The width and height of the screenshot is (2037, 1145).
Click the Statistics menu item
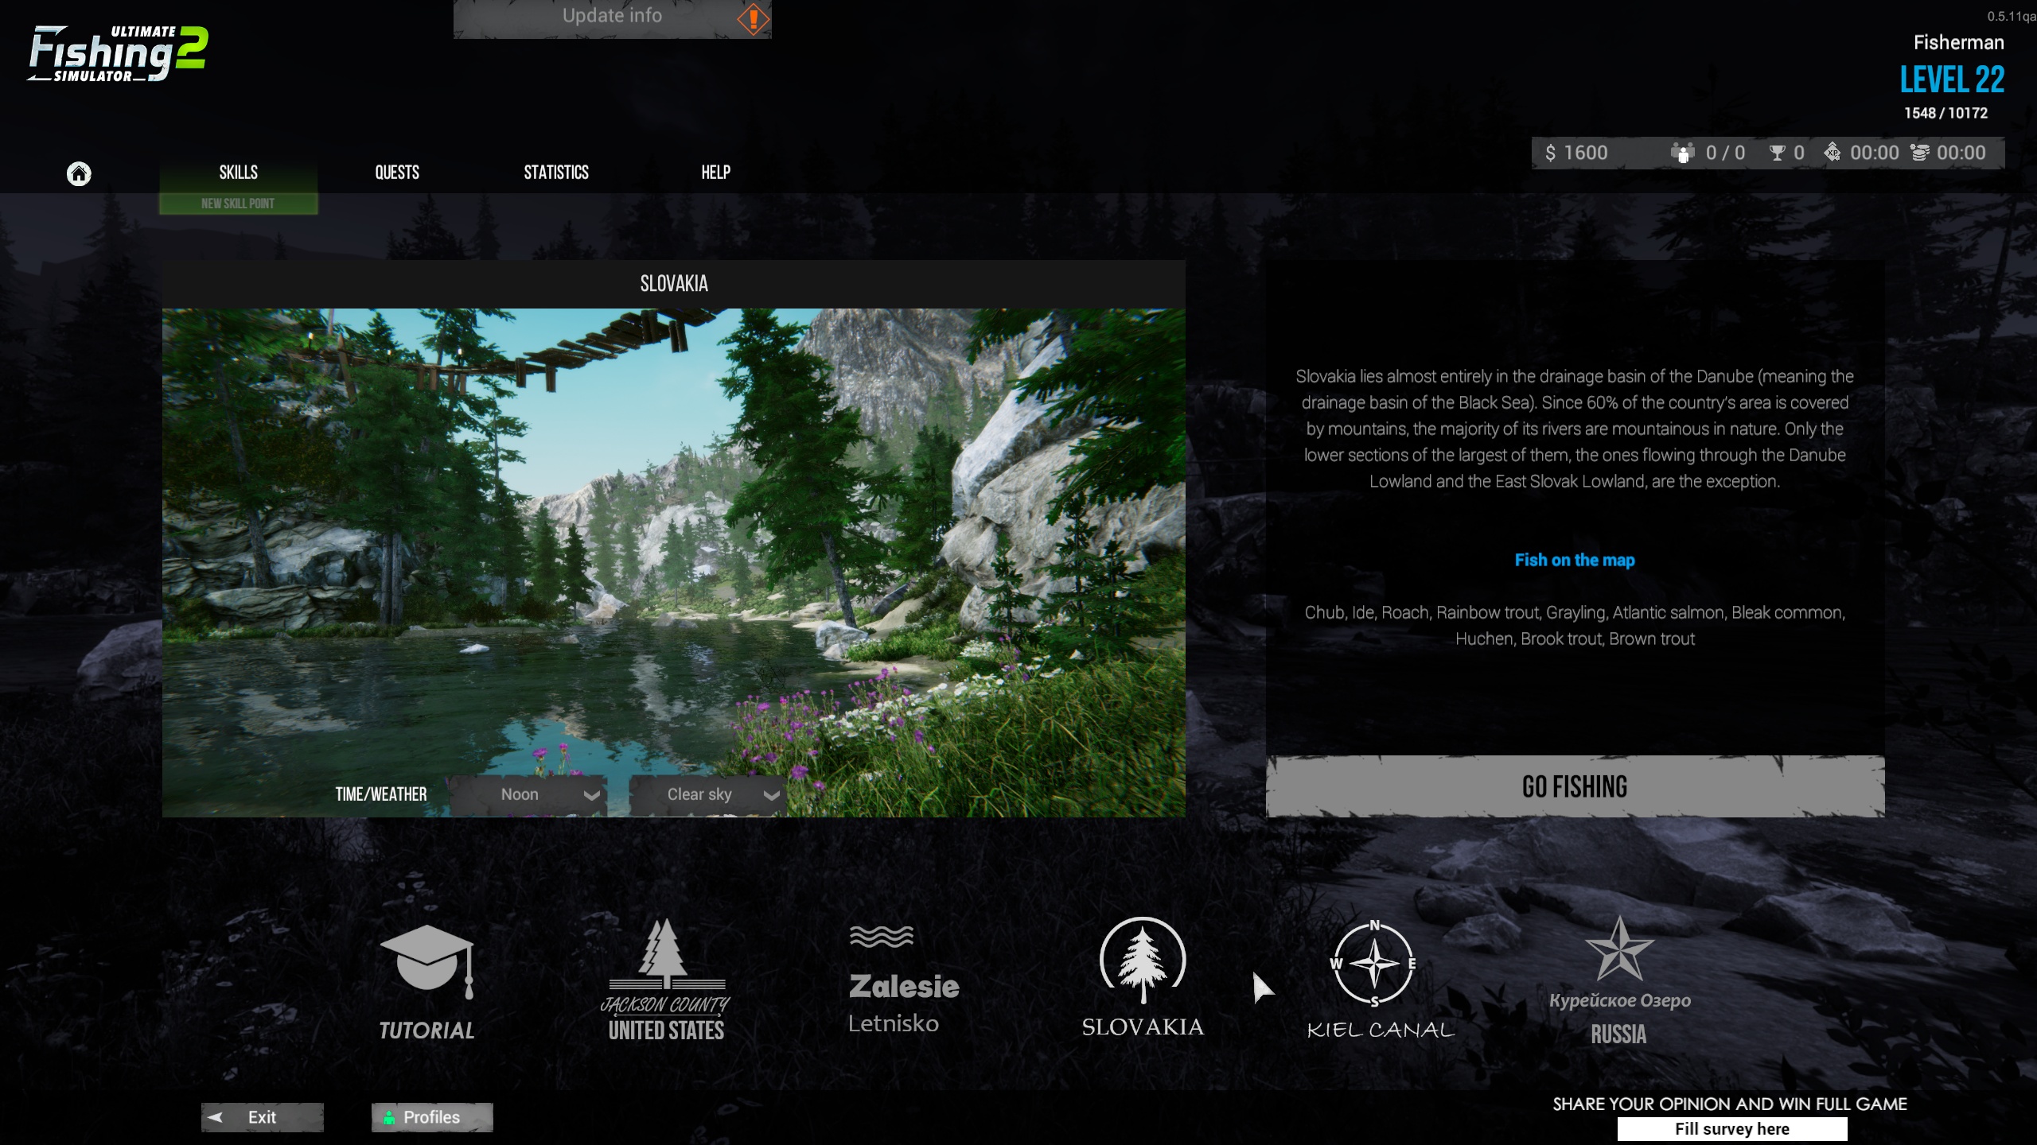pos(555,171)
